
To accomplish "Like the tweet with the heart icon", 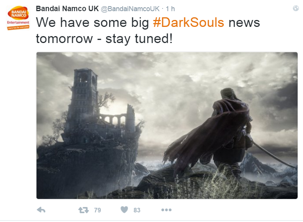I will [124, 210].
